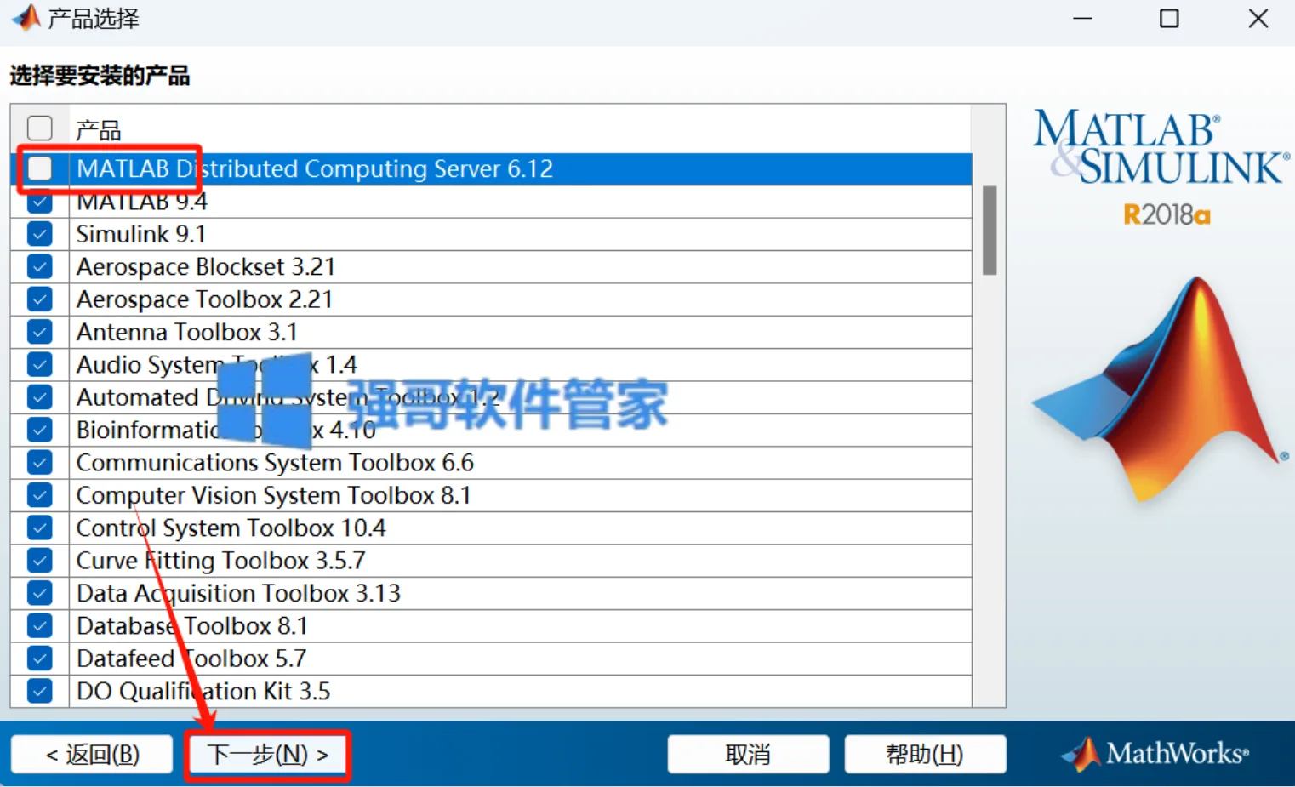The height and width of the screenshot is (787, 1295).
Task: Uncheck Computer Vision System Toolbox 8.1 checkbox
Action: pos(40,495)
